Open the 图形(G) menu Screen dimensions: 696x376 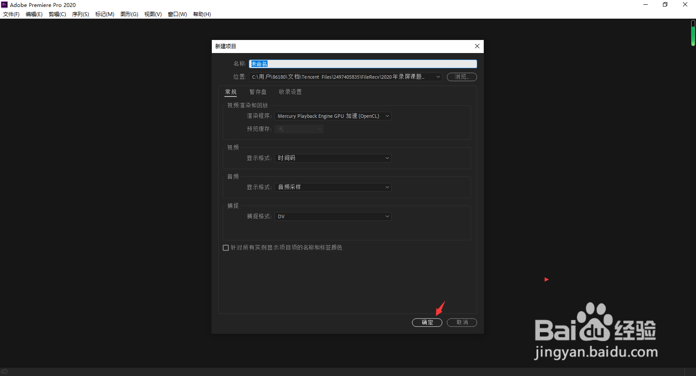click(129, 14)
